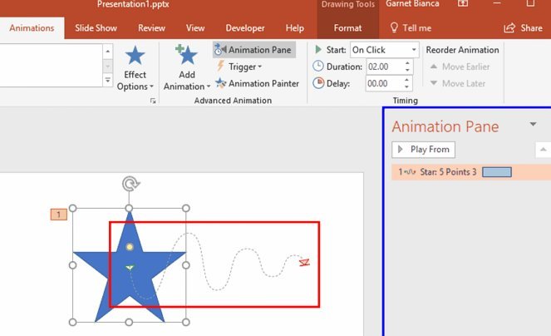Open the Review ribbon tab
Viewport: 551px width, 336px height.
pos(151,27)
